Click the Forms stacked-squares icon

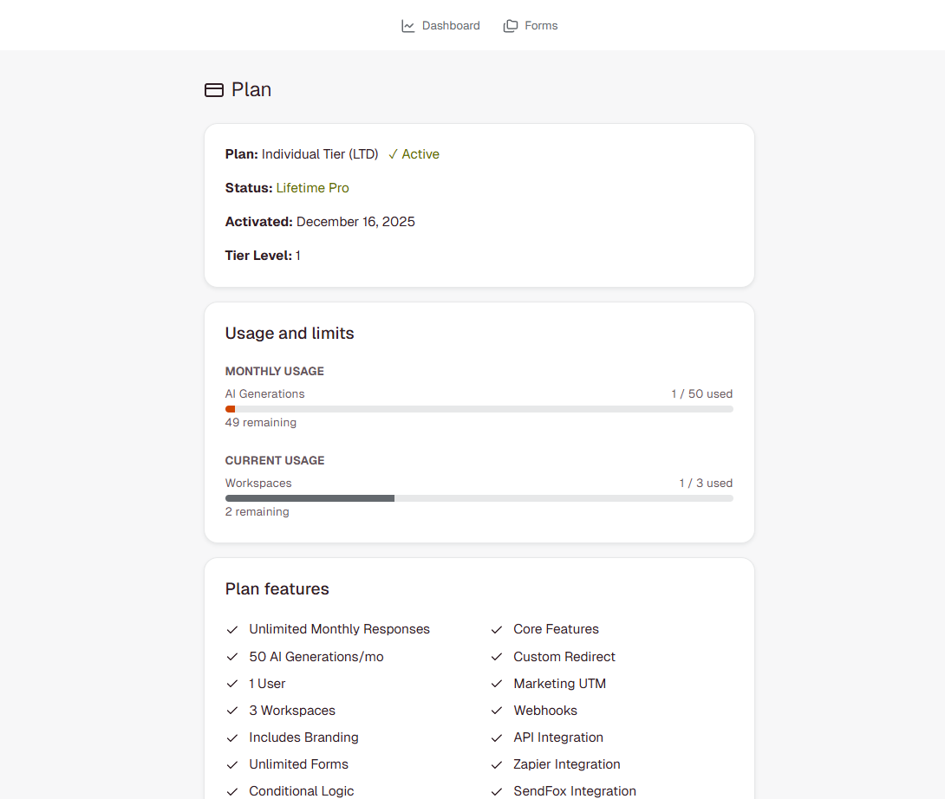(x=510, y=25)
